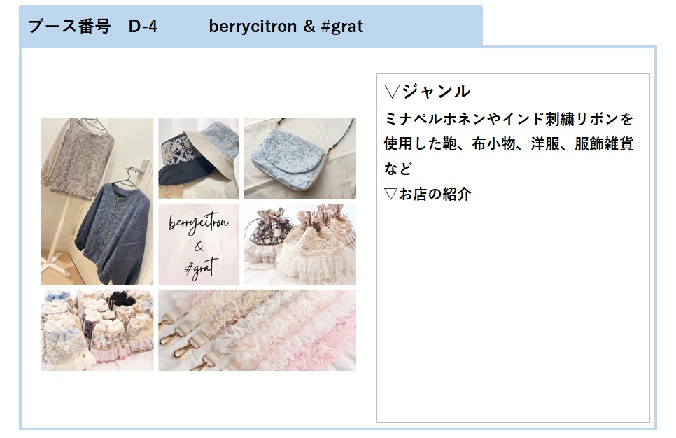Click the ブース番号 label in header
Viewport: 676px width, 438px height.
[69, 27]
